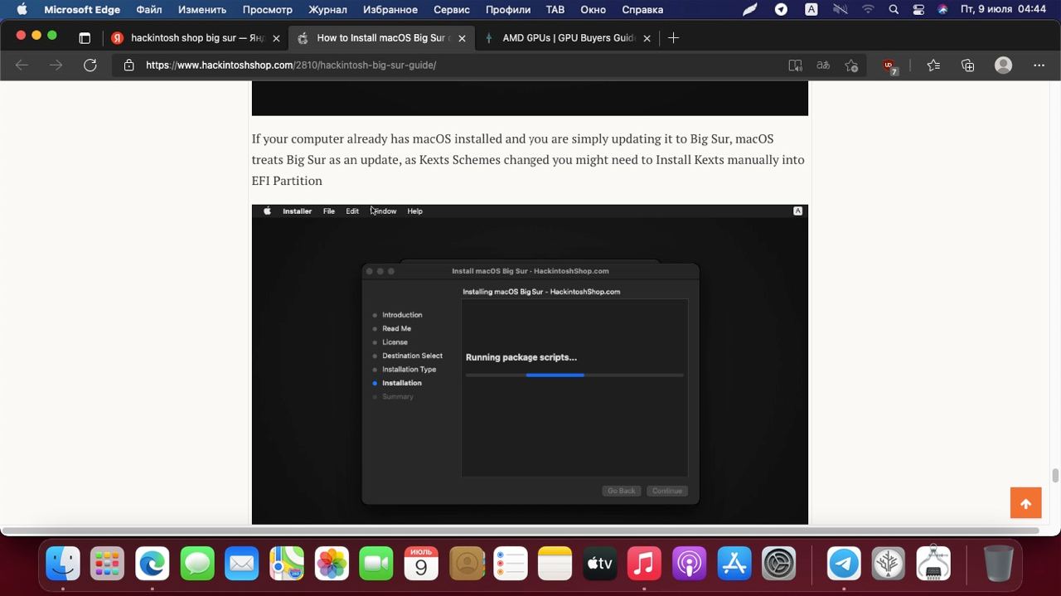Open Launchpad from the Dock
Screen dimensions: 1061x596
coord(108,564)
